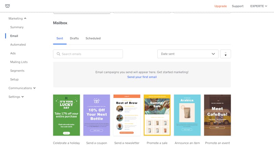Screen dimensions: 274x154
Task: Open the Support link
Action: [x=237, y=6]
